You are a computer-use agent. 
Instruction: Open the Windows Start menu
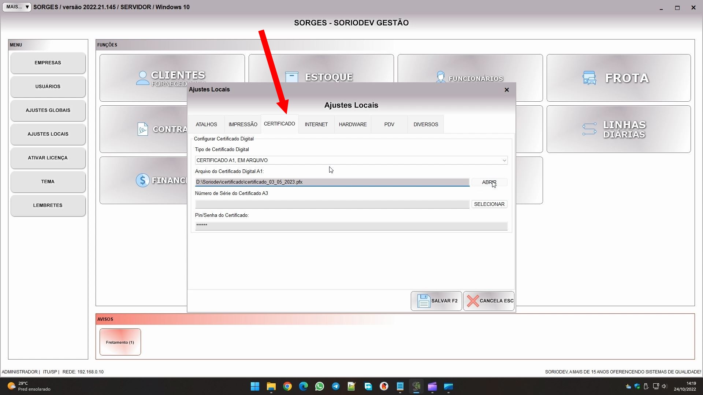pyautogui.click(x=255, y=386)
